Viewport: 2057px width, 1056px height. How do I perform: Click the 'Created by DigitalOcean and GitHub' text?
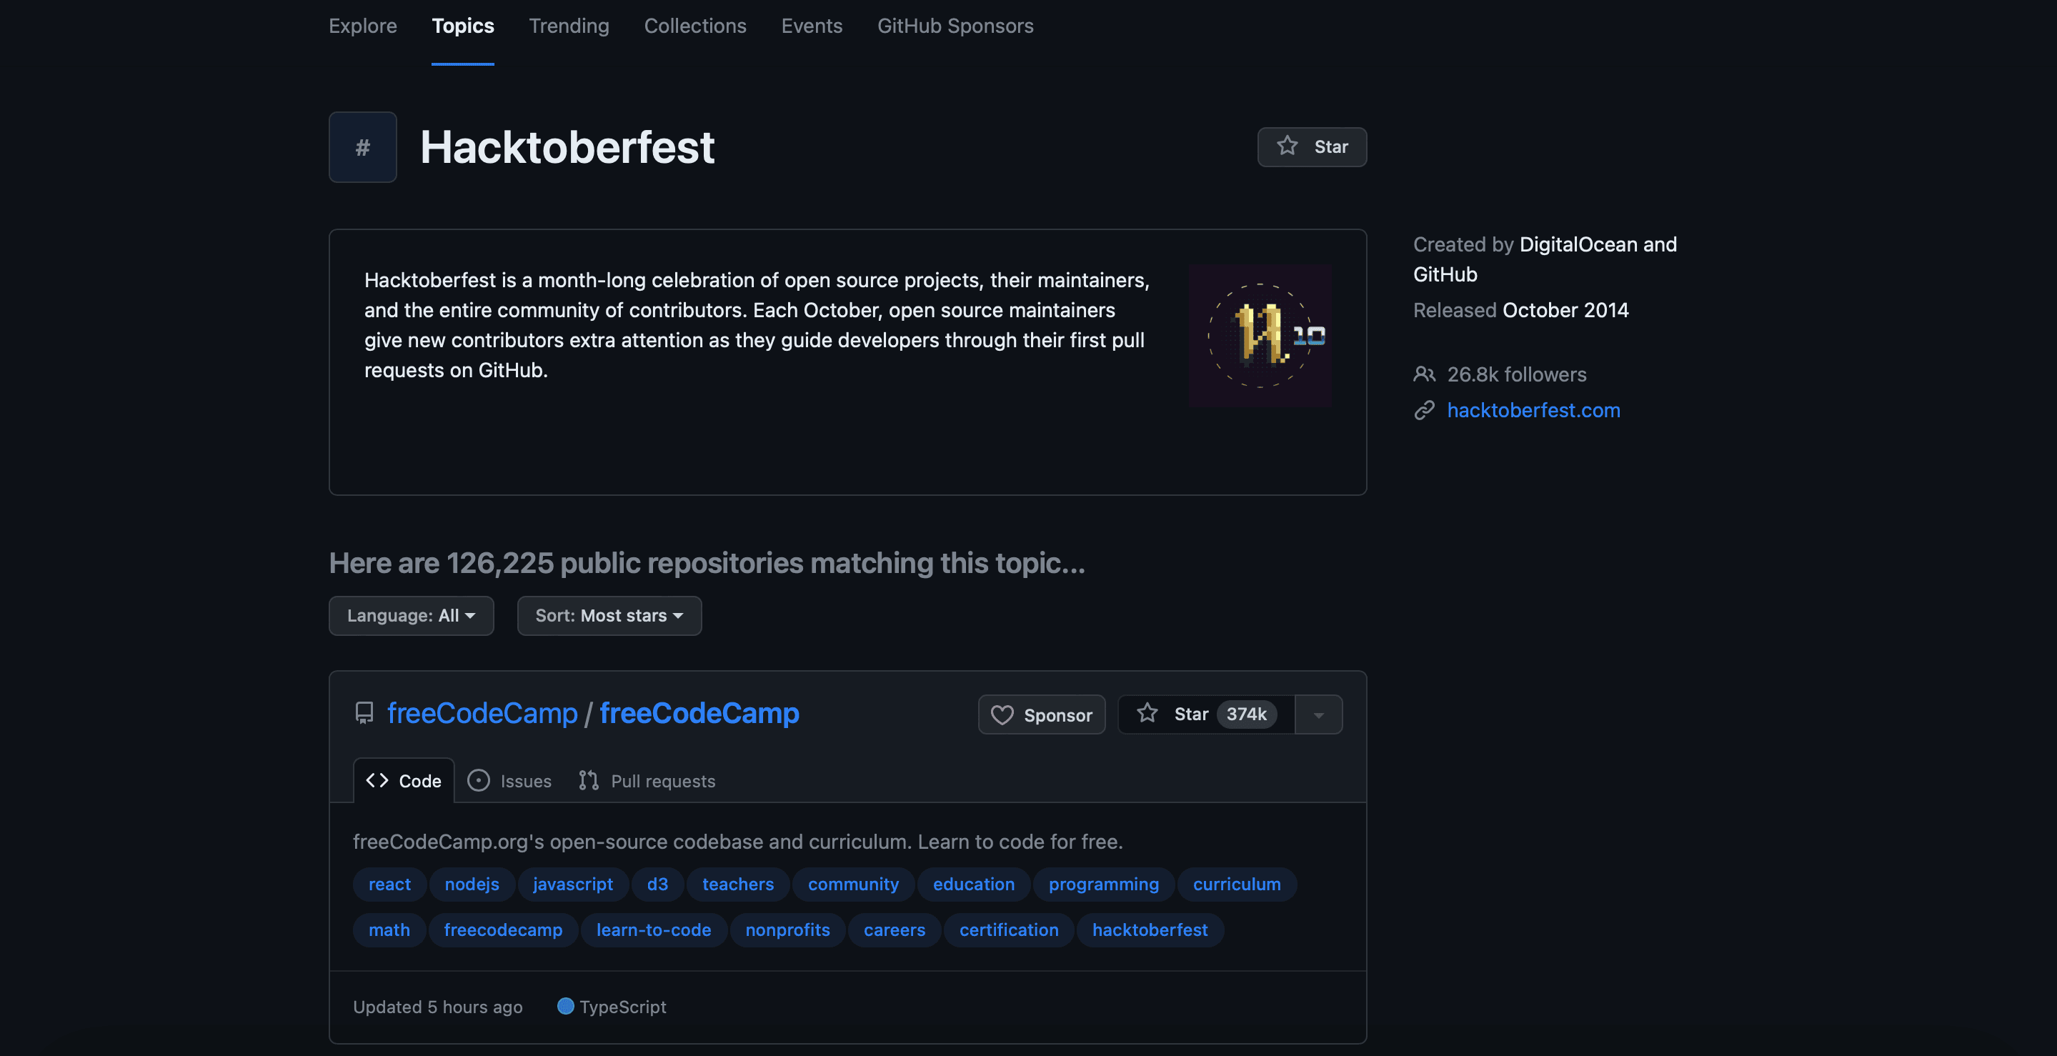[x=1545, y=259]
